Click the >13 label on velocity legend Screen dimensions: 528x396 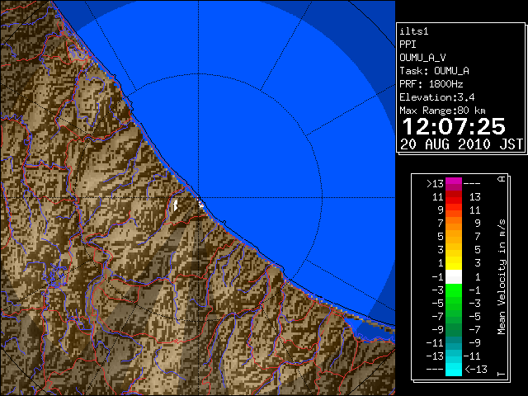(x=435, y=184)
